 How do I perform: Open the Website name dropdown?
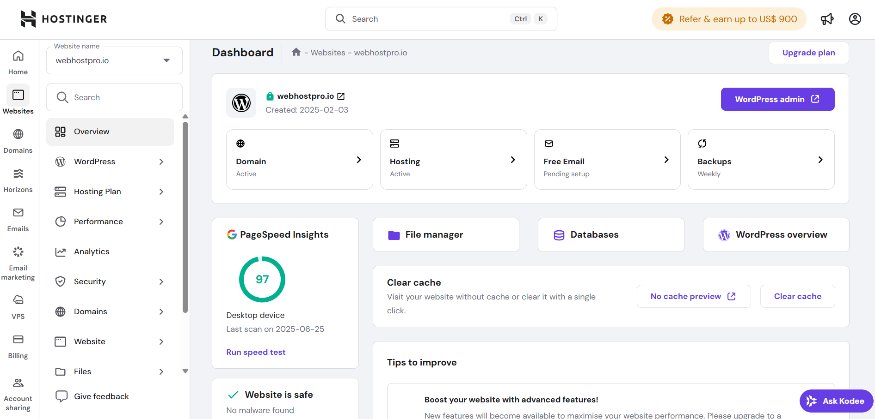pyautogui.click(x=115, y=60)
